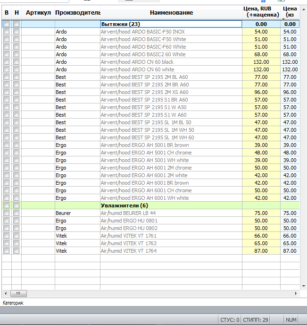This screenshot has width=307, height=325.
Task: Click the Цена, RUB (+наценка) column header
Action: (261, 12)
